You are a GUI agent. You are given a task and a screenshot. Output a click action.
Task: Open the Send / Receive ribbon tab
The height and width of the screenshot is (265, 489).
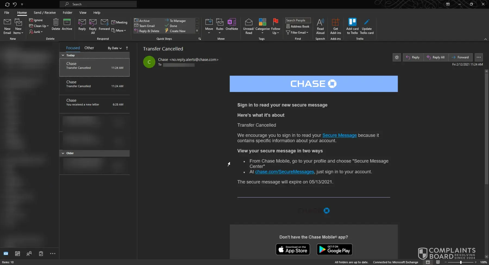[45, 13]
